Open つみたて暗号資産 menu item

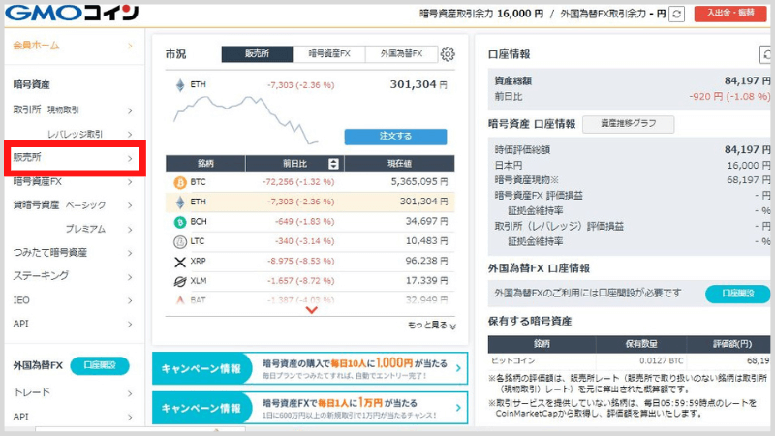(75, 253)
